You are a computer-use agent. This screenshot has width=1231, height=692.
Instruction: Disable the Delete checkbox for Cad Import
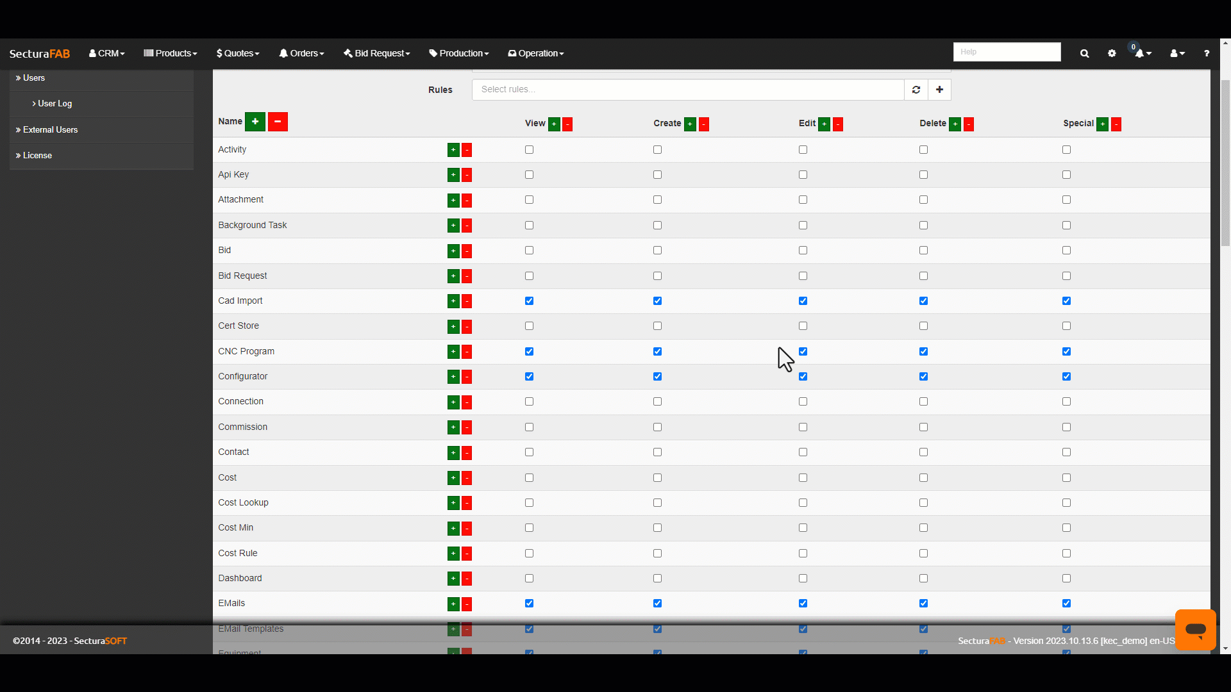coord(923,301)
